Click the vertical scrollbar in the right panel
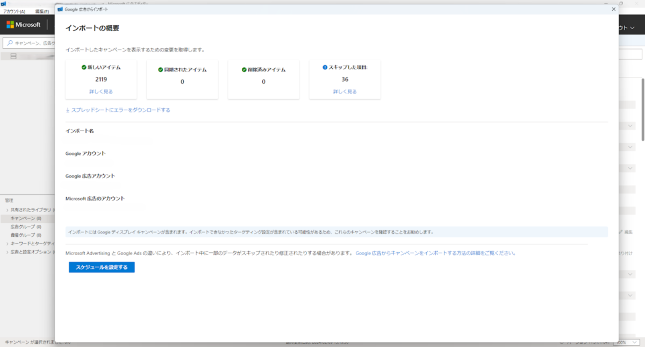The height and width of the screenshot is (347, 645). click(642, 109)
